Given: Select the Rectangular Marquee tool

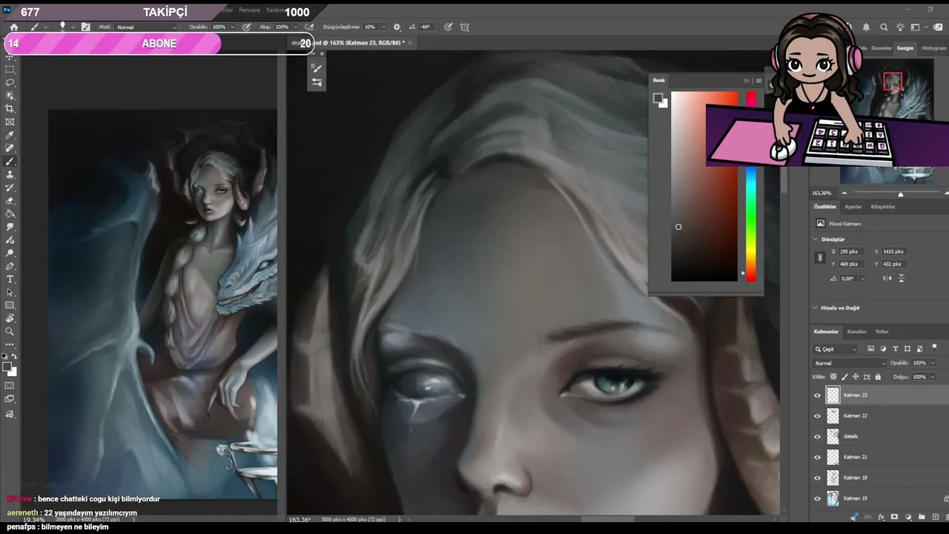Looking at the screenshot, I should point(10,69).
